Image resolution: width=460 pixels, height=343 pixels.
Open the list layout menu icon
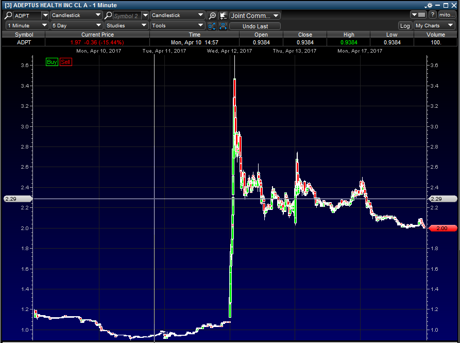click(x=418, y=14)
